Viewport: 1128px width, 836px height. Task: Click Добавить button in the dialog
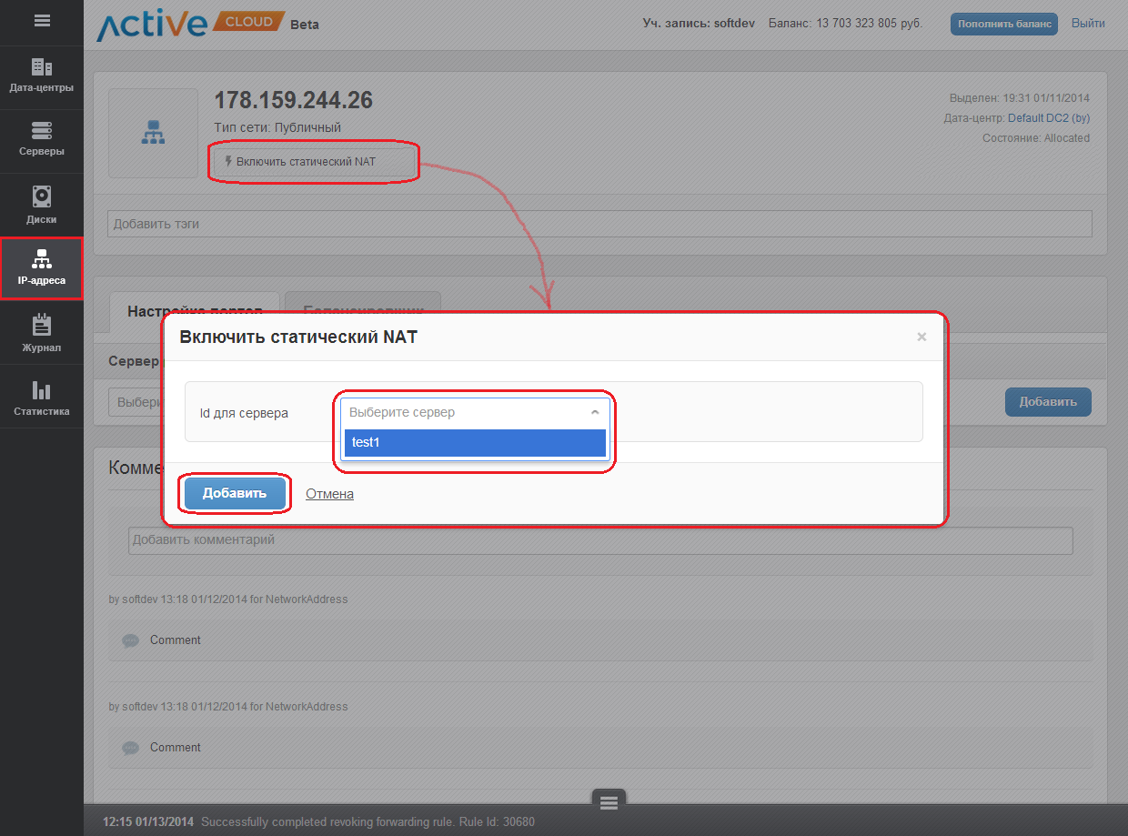[235, 494]
